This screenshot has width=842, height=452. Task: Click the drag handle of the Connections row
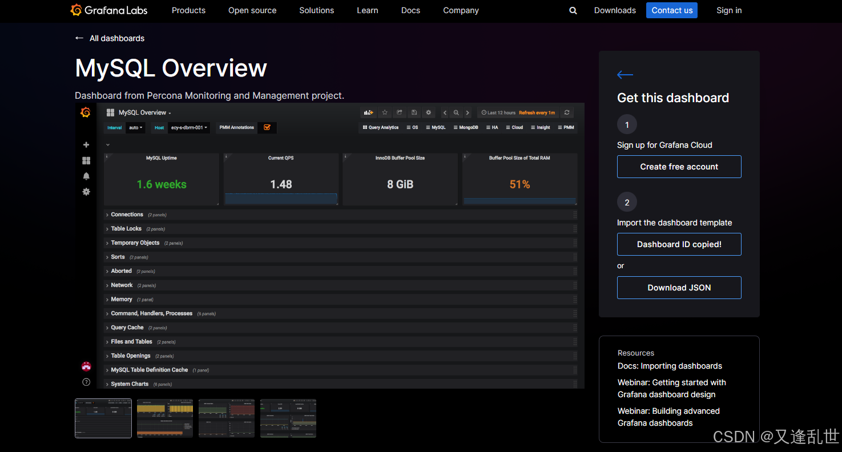575,215
